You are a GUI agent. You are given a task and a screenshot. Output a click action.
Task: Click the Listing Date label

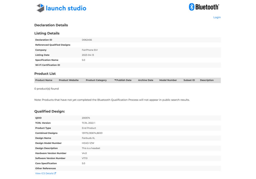(42, 55)
